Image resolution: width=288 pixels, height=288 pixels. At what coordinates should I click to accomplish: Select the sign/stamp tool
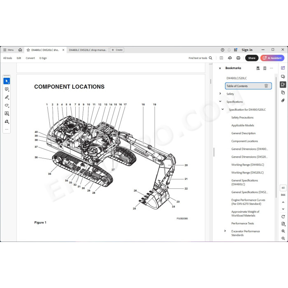(7, 121)
